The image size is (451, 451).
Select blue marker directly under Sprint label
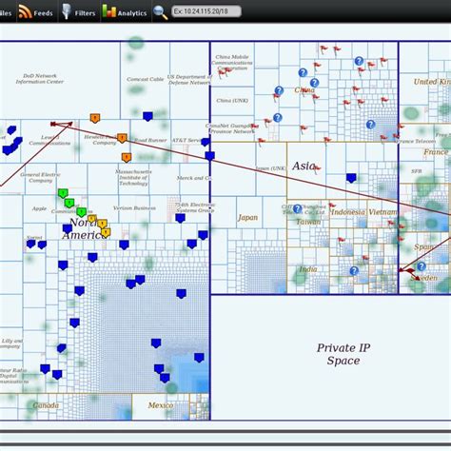(30, 244)
